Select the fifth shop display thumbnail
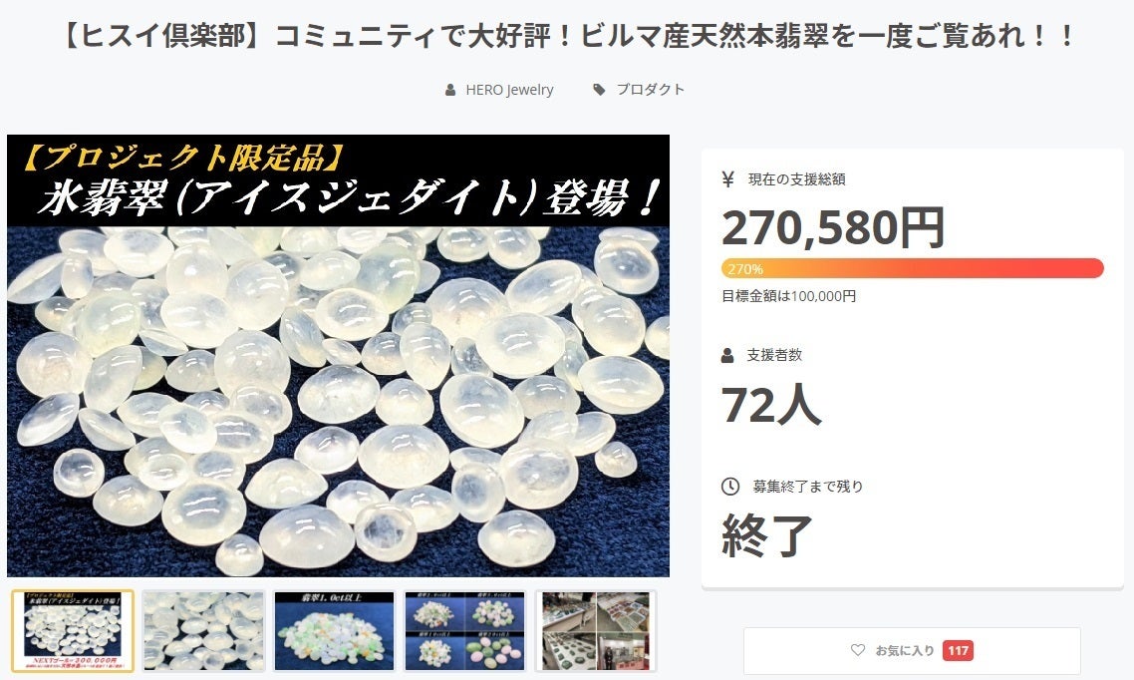Image resolution: width=1134 pixels, height=680 pixels. (x=595, y=631)
